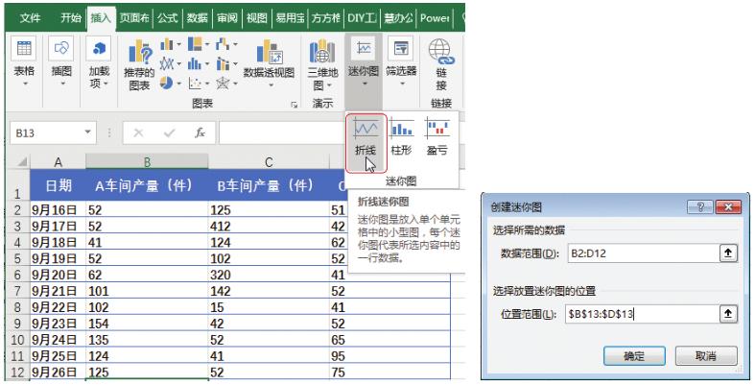
Task: Expand the pie chart dropdown arrow
Action: [178, 84]
